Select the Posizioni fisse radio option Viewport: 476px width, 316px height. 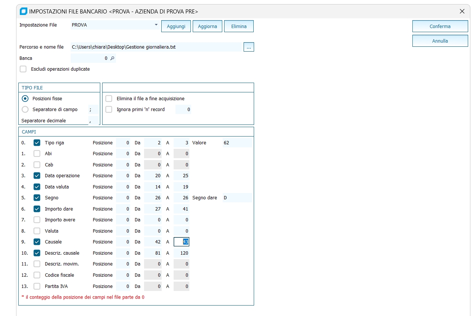point(25,99)
